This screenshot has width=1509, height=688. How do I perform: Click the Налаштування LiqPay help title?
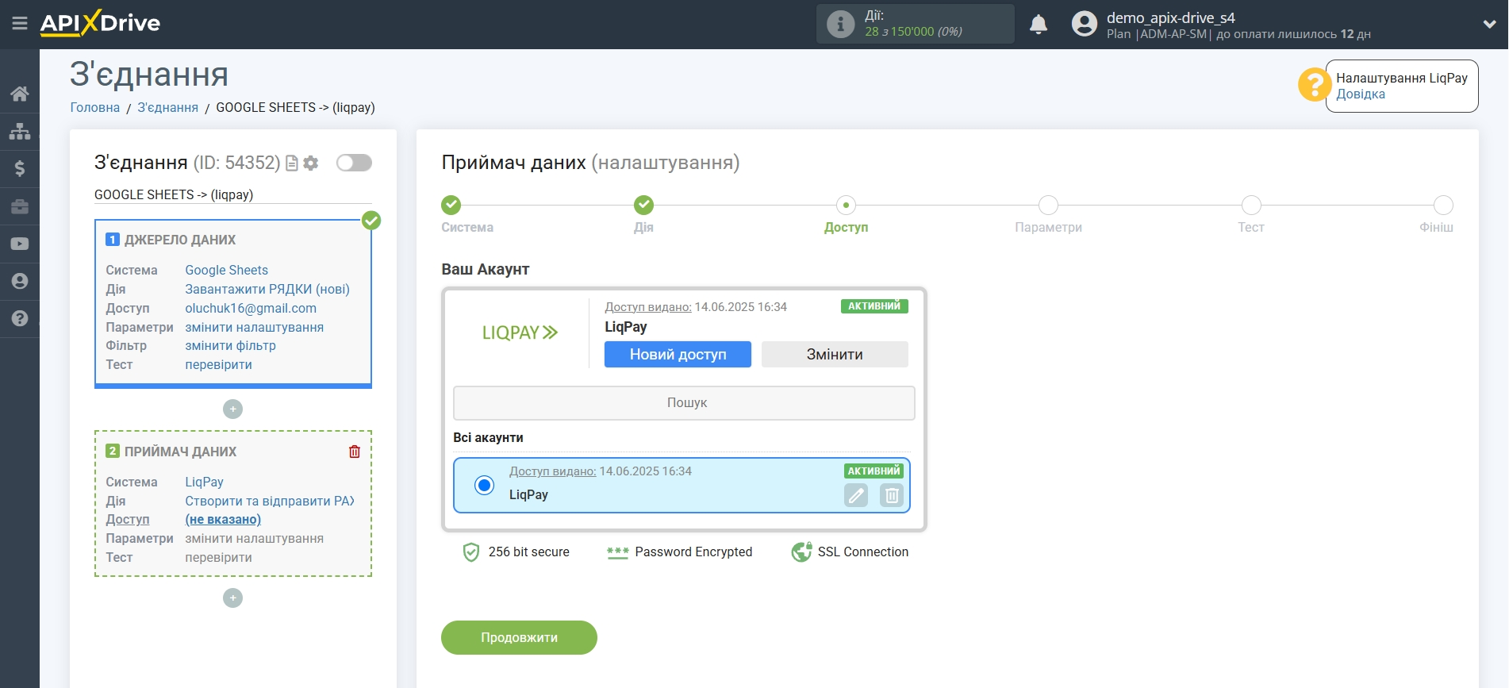pyautogui.click(x=1402, y=78)
